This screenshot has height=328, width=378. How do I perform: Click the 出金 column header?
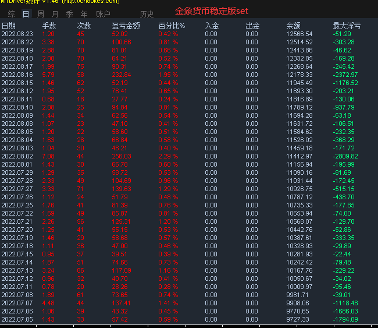[252, 26]
